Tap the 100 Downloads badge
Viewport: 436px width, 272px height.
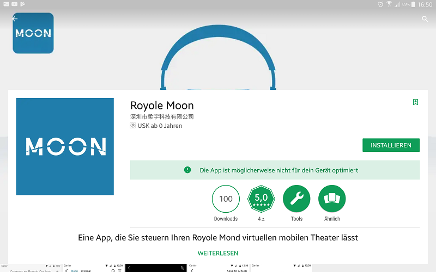click(x=226, y=199)
